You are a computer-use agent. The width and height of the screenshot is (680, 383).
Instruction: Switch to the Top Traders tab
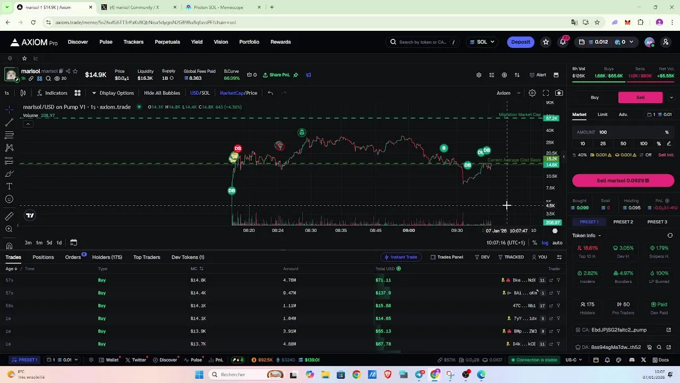[147, 257]
